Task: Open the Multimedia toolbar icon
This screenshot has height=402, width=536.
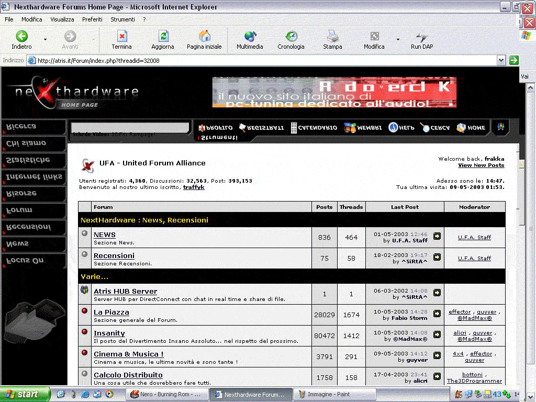Action: pos(250,40)
